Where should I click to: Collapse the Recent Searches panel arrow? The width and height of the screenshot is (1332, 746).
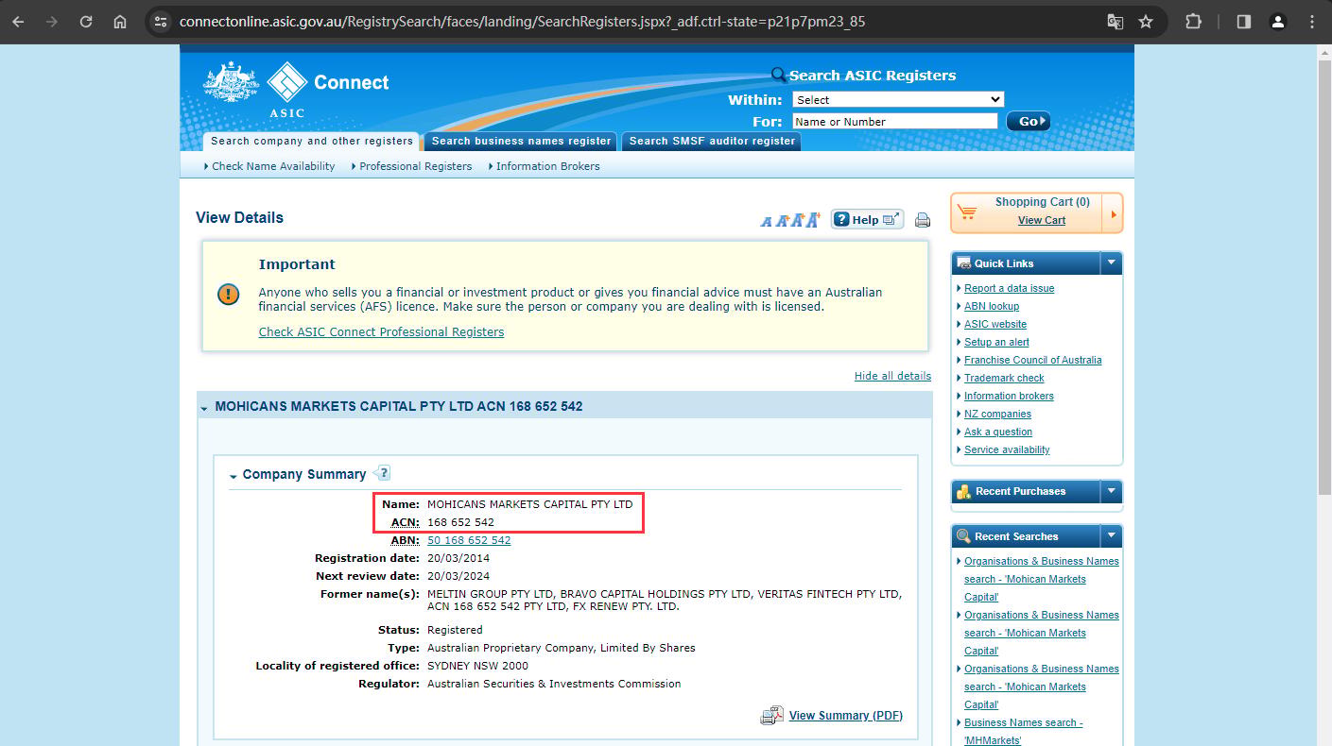pos(1112,536)
